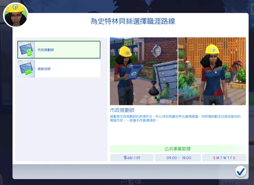The height and width of the screenshot is (185, 254).
Task: Click the Sim portrait with yellow hardhat
Action: 16,15
